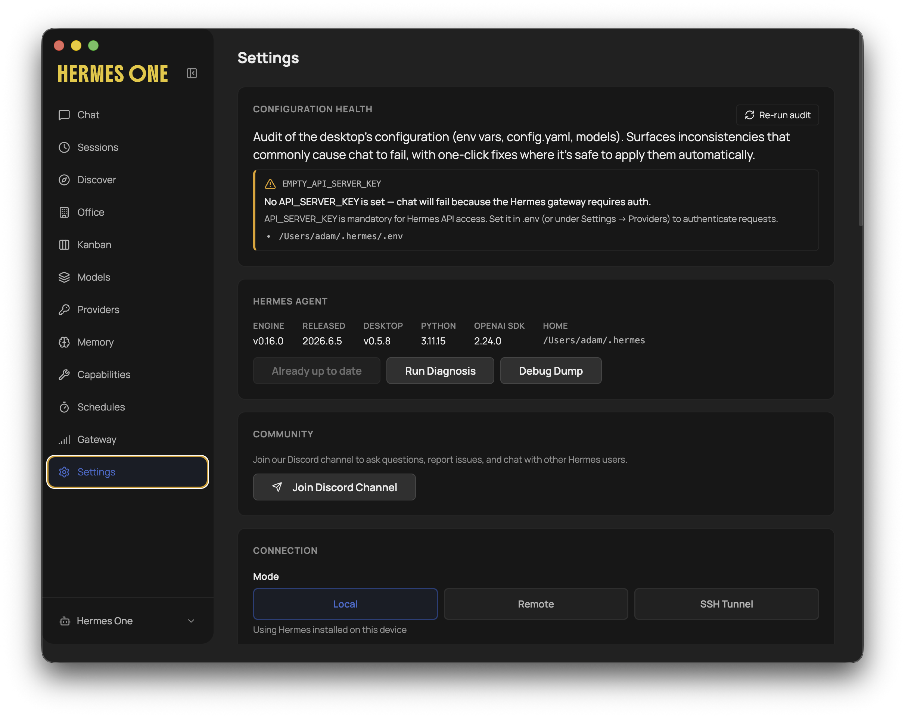Go to Sessions in the sidebar
This screenshot has width=905, height=718.
128,147
